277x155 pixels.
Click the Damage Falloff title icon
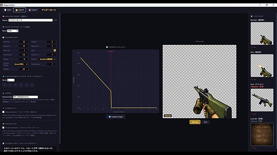tap(107, 47)
